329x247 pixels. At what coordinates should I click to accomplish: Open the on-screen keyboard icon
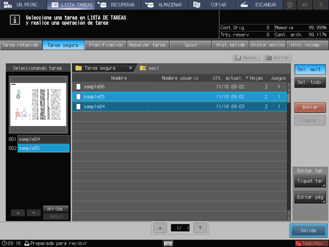pyautogui.click(x=168, y=243)
